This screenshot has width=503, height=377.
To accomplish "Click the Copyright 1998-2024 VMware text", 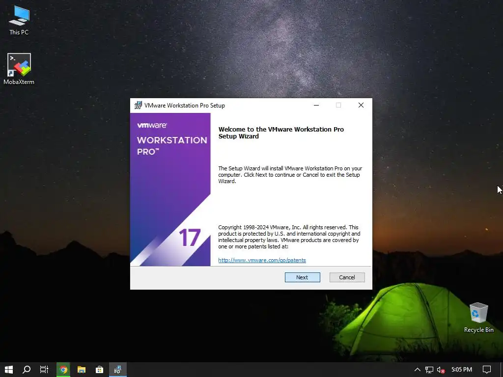I will coord(289,237).
